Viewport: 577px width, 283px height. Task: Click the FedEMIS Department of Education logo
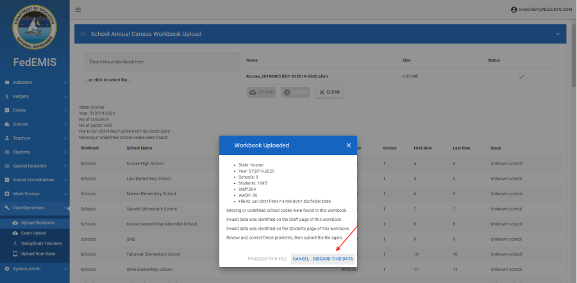pyautogui.click(x=35, y=28)
